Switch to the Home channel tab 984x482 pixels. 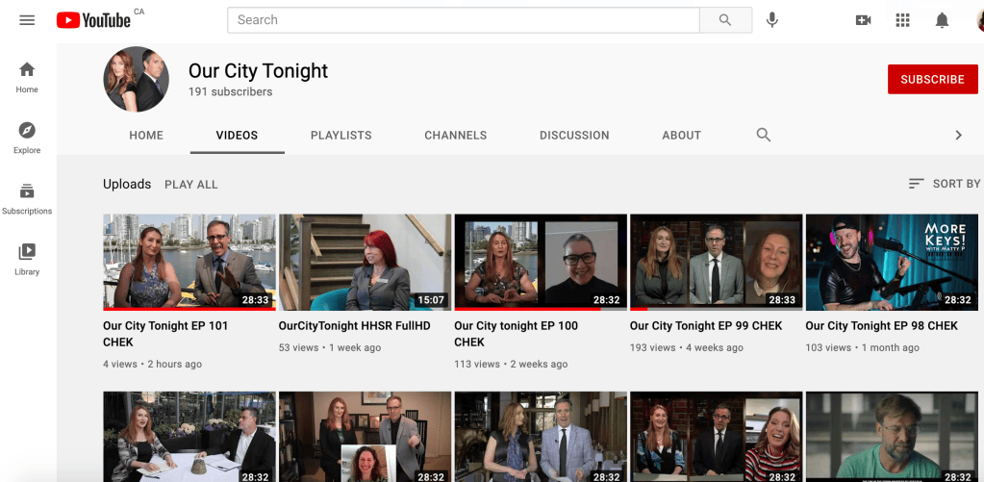pos(146,135)
